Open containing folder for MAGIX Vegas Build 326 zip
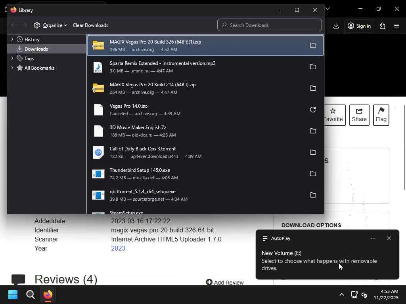Viewport: 406px width, 304px height. [x=313, y=46]
